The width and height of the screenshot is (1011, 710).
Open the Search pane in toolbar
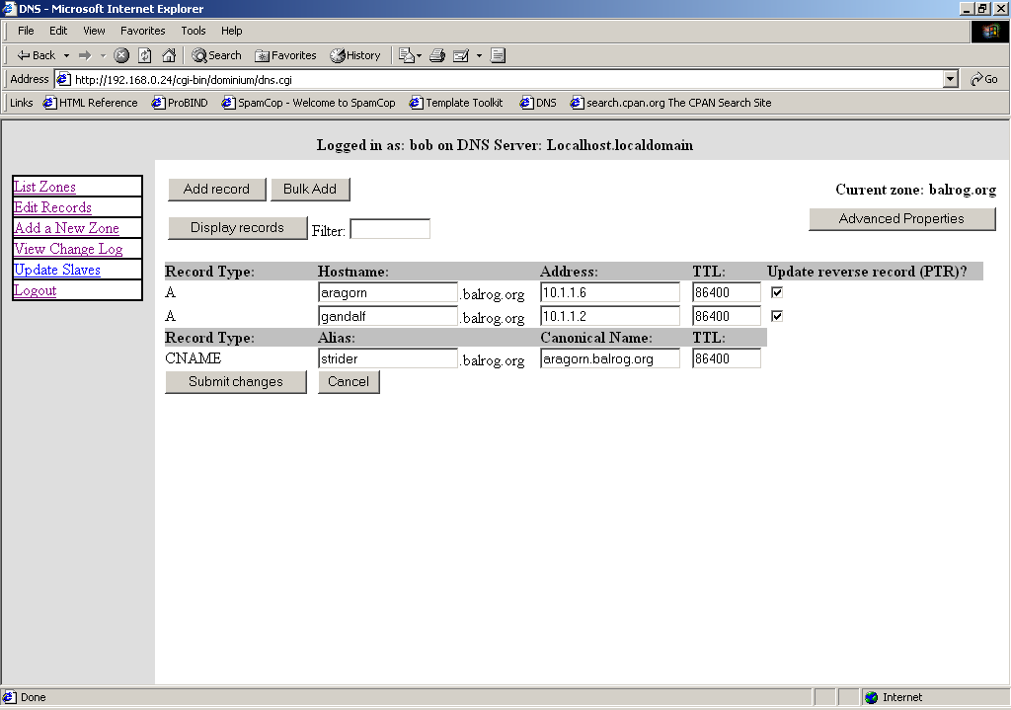[x=216, y=55]
